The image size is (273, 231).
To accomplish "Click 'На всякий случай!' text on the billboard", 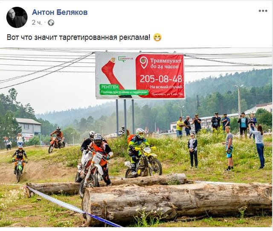I will click(166, 87).
